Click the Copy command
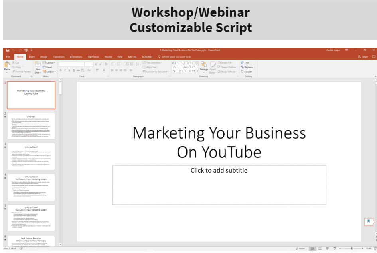The width and height of the screenshot is (377, 253). click(17, 67)
